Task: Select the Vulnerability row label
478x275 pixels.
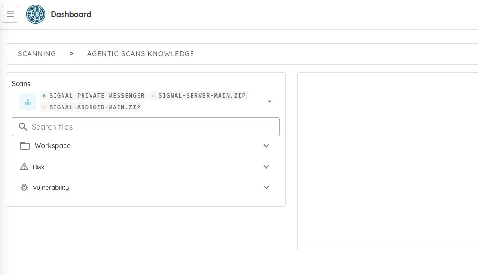Action: pos(51,188)
